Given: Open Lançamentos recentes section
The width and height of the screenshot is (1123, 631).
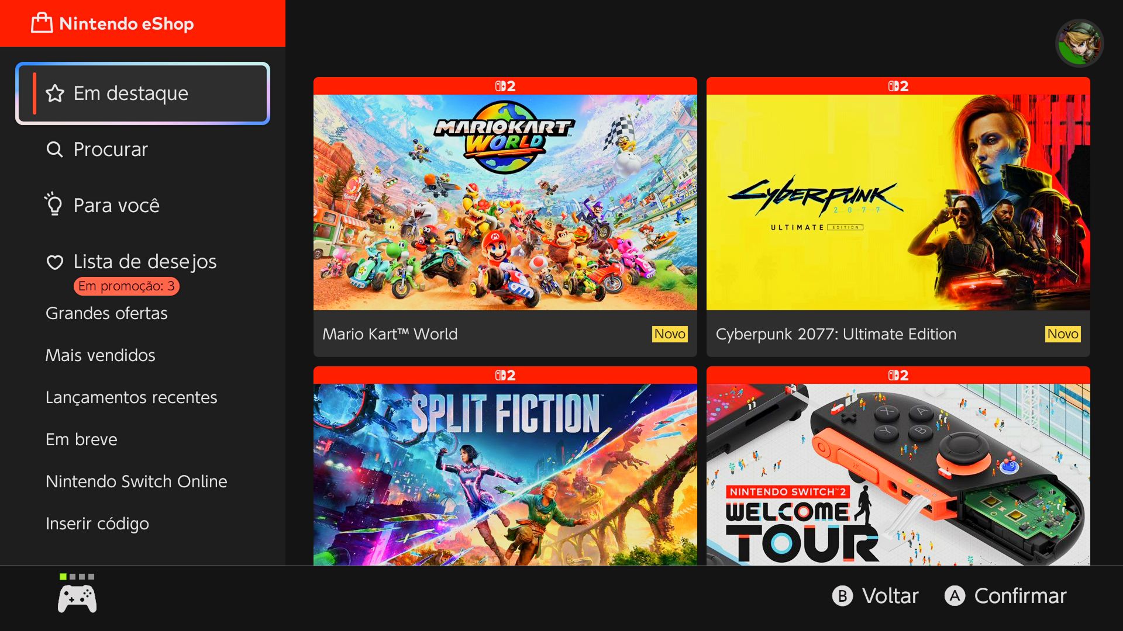Looking at the screenshot, I should pos(131,397).
